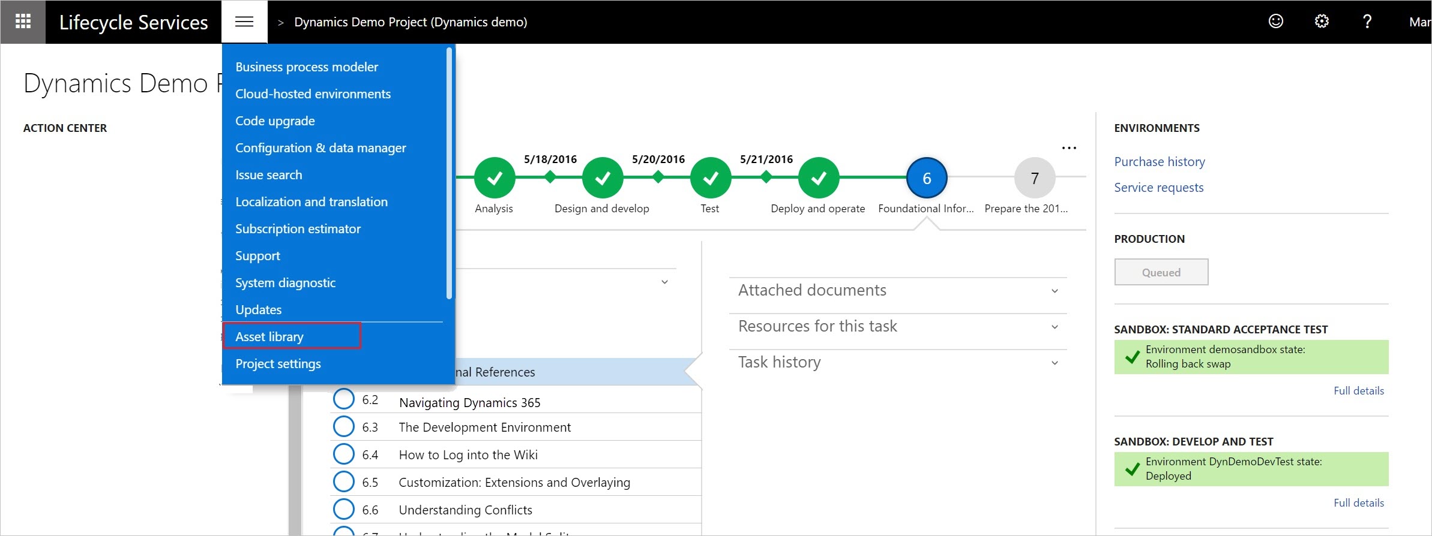
Task: Select phase 7 Prepare circle
Action: [1035, 178]
